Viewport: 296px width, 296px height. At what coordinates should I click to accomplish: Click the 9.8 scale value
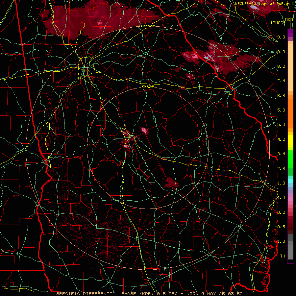(281, 37)
